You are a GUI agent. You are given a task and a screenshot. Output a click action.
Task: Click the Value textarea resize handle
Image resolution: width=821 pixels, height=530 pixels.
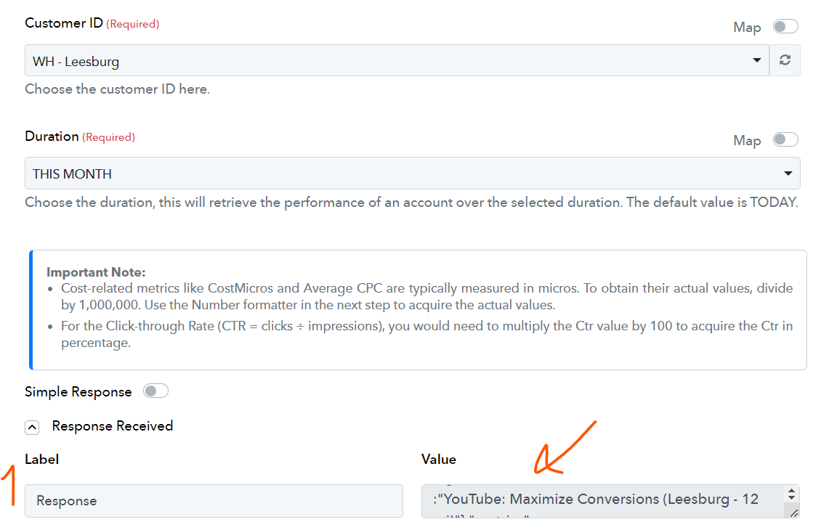[x=794, y=513]
